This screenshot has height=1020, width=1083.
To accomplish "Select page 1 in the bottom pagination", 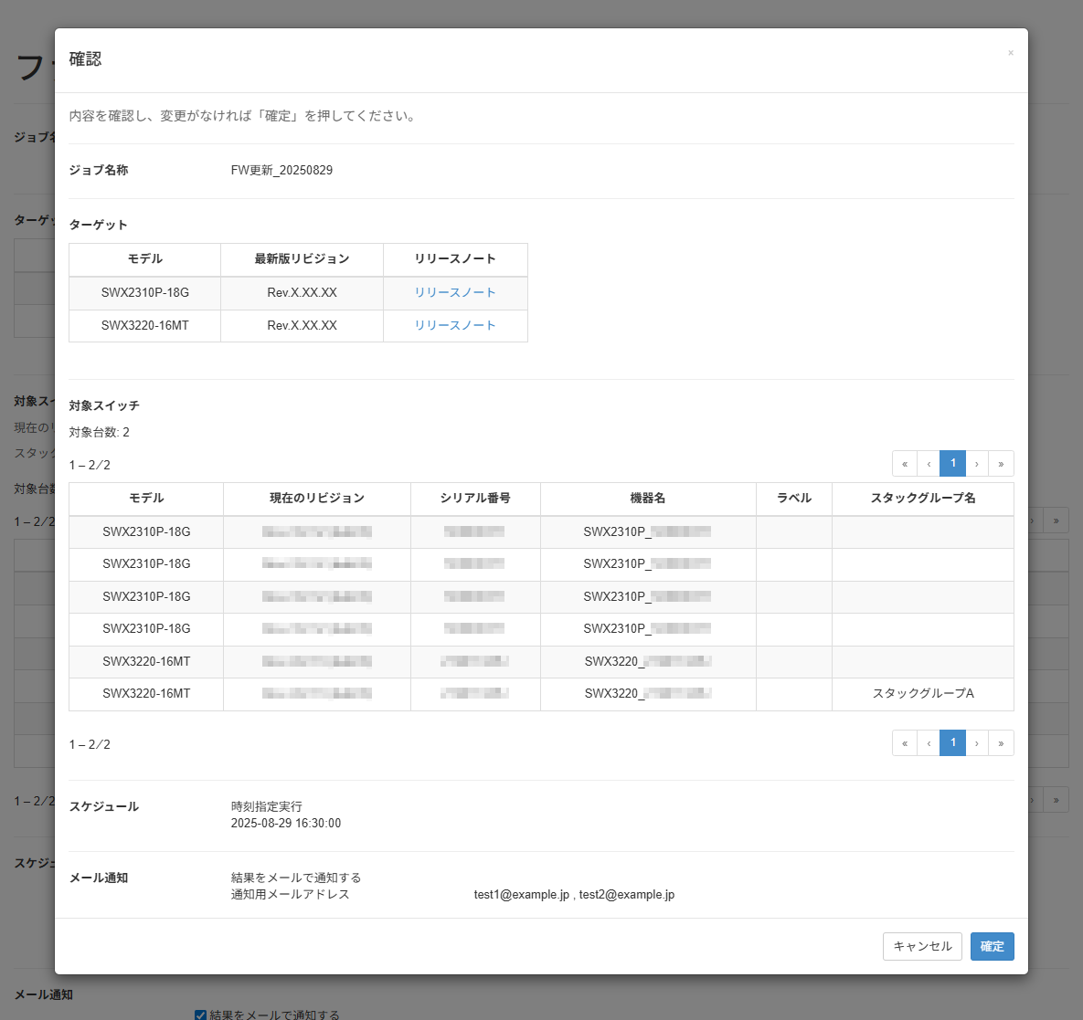I will pos(952,742).
